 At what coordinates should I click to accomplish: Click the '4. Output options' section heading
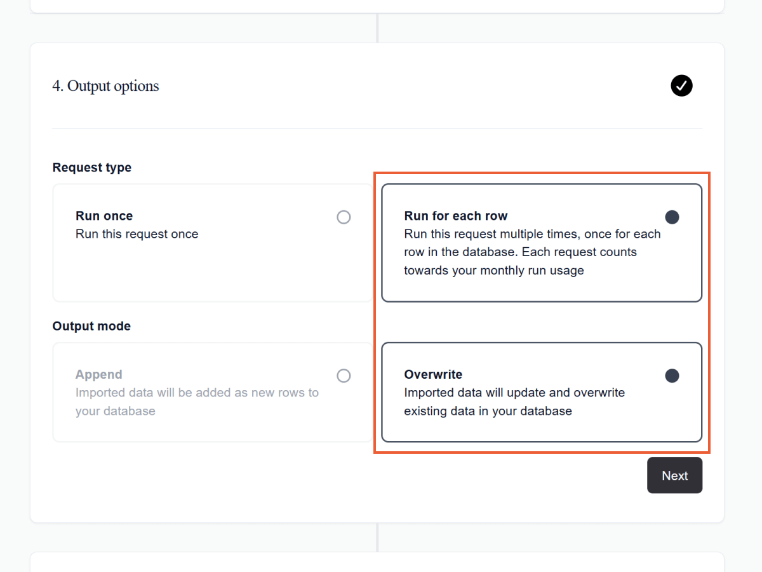[x=105, y=86]
